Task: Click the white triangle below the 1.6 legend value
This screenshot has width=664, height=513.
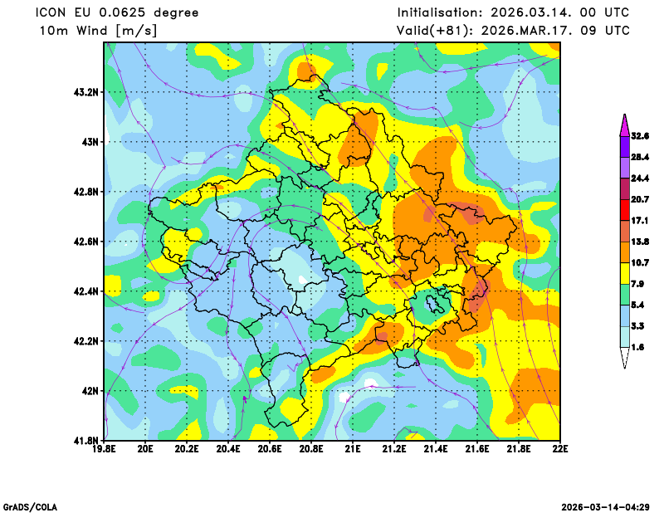Action: pos(624,359)
